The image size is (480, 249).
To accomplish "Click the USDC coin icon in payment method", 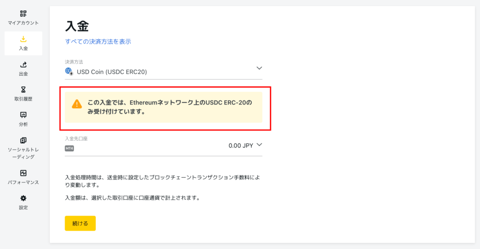I will coord(69,71).
